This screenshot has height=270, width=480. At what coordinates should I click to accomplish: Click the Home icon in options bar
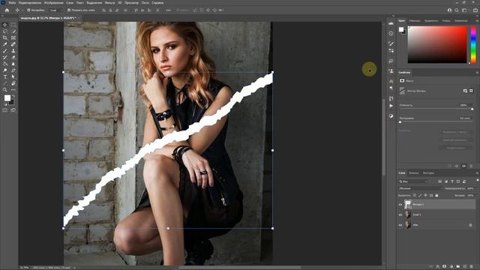[7, 10]
